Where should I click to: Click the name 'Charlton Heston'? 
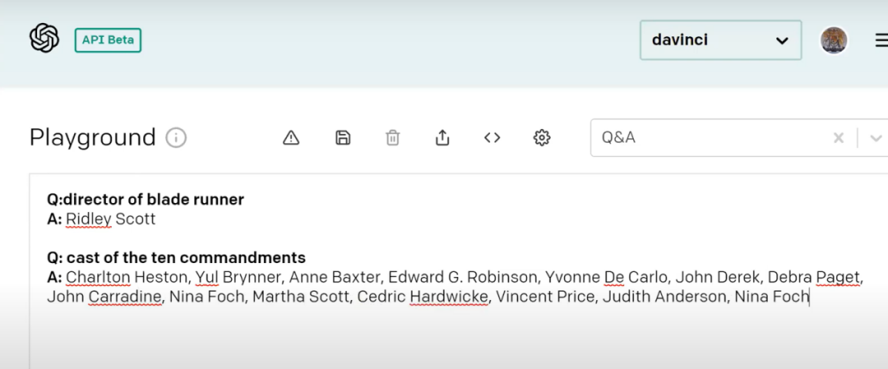127,277
